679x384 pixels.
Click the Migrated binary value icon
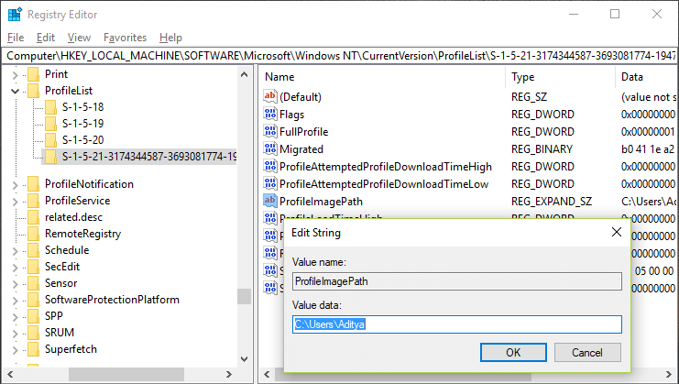[269, 149]
